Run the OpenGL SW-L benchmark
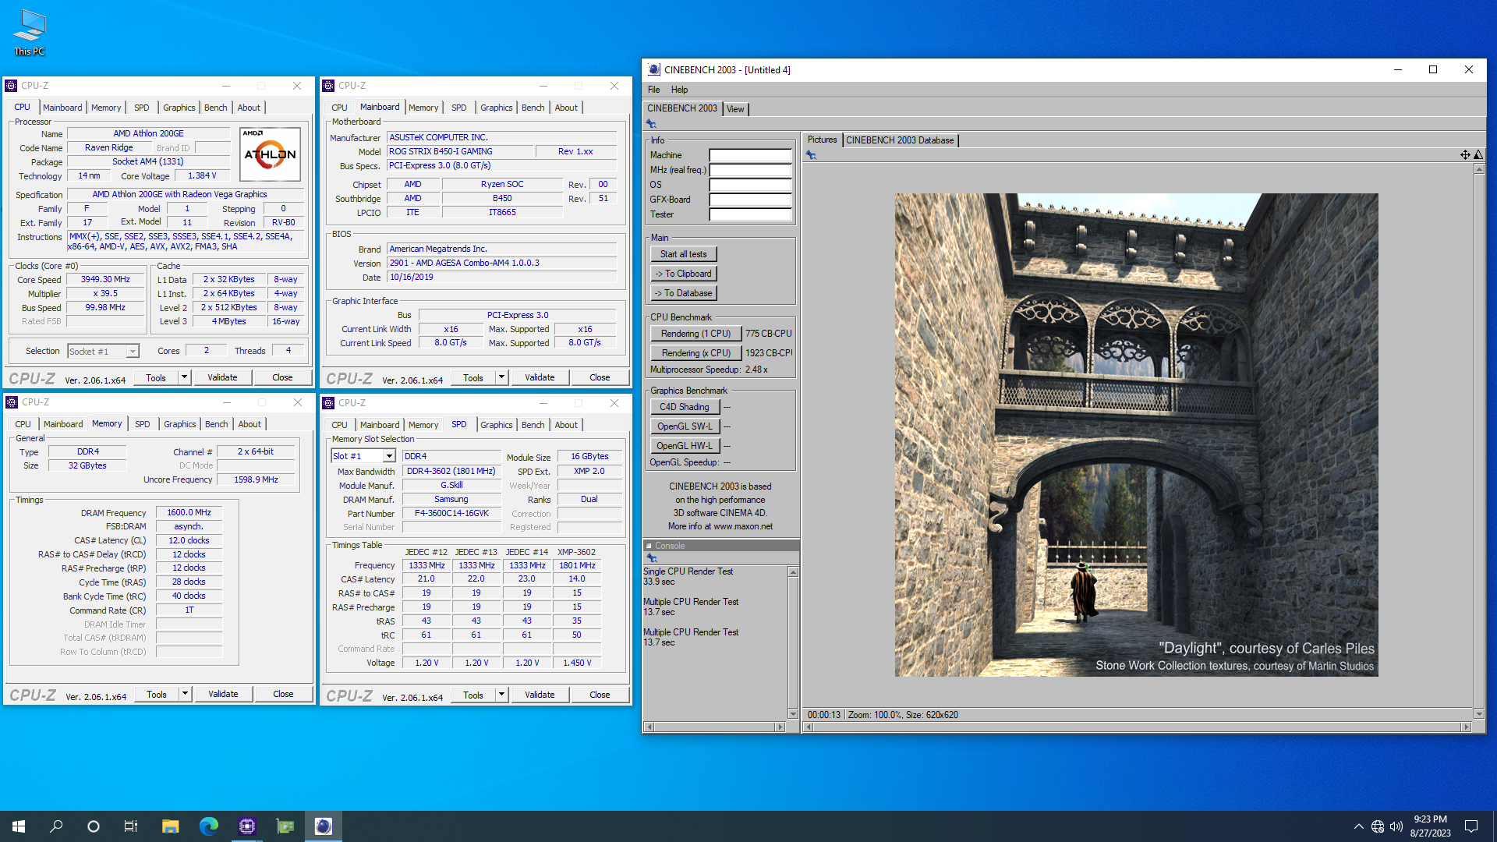 tap(684, 426)
